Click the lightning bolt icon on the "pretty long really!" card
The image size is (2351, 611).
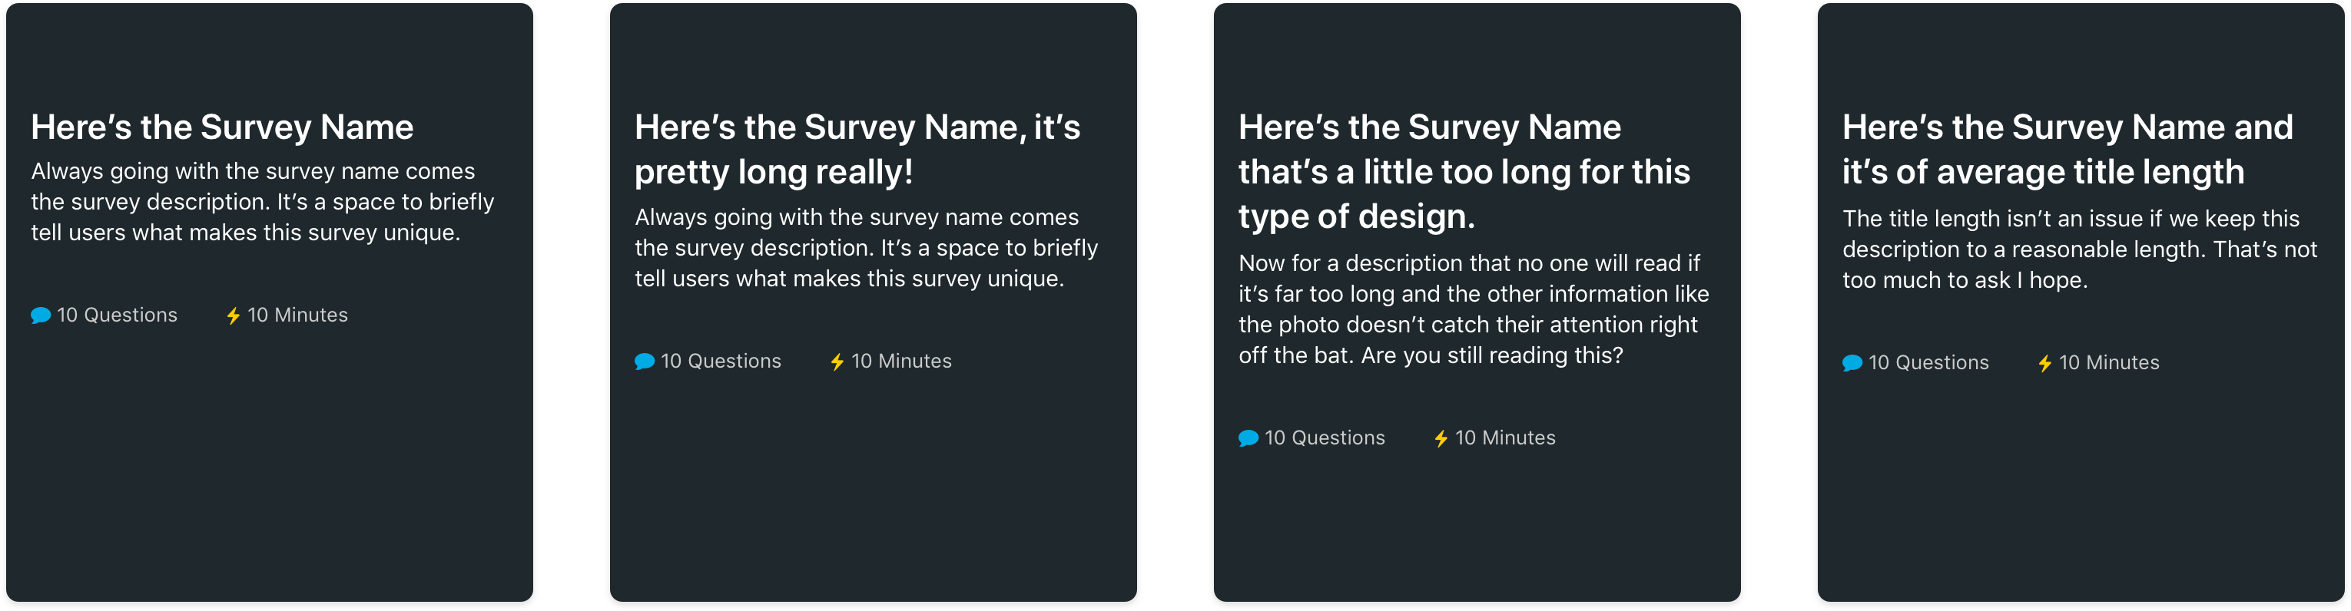837,362
